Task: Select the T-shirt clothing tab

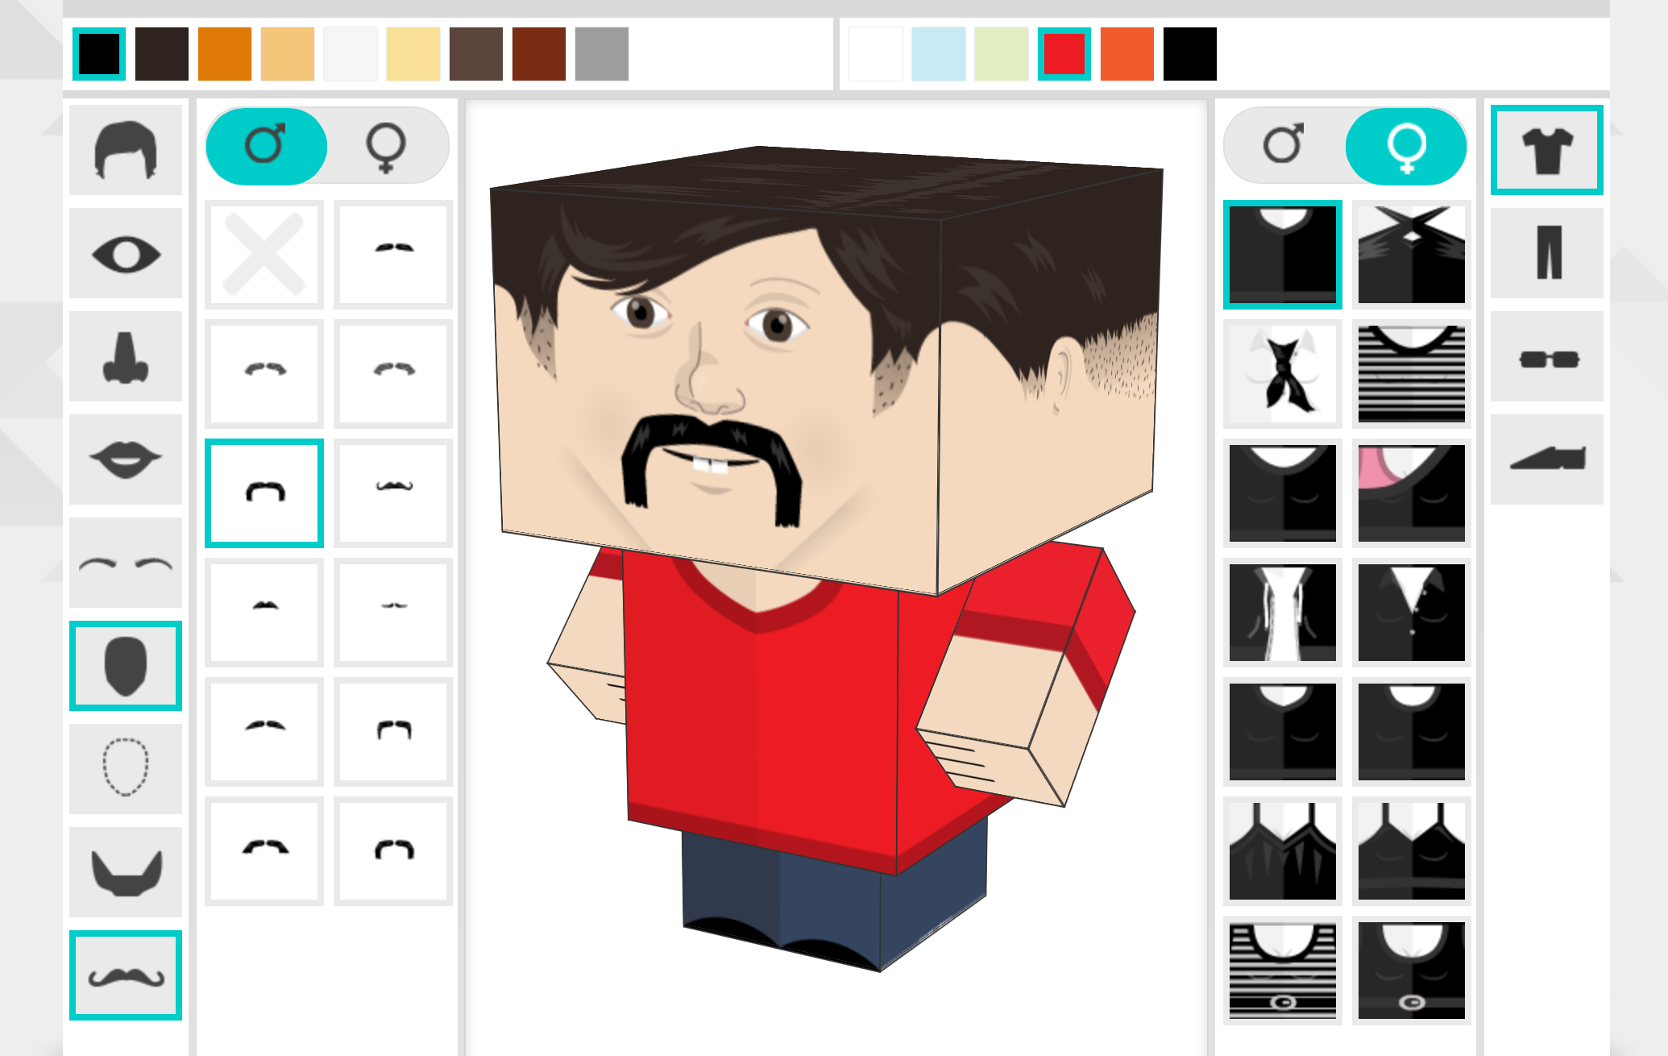Action: coord(1547,150)
